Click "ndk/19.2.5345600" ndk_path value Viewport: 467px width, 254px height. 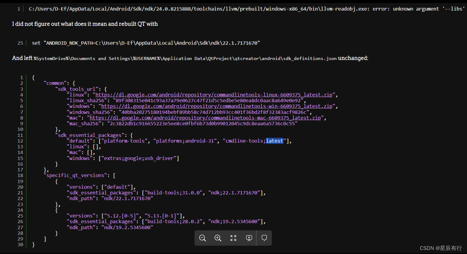pos(127,227)
